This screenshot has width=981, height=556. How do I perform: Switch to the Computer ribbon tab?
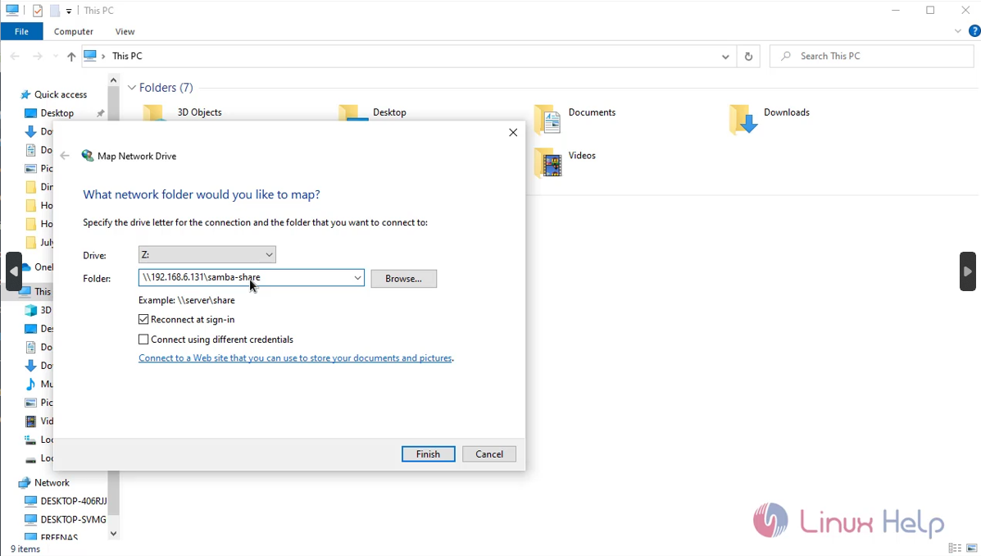[x=73, y=31]
